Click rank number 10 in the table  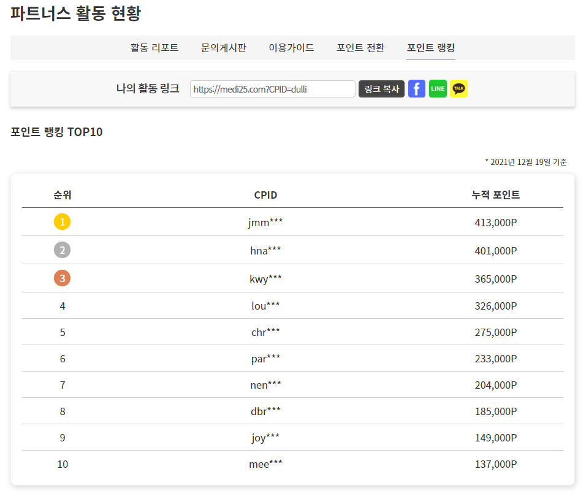pyautogui.click(x=63, y=464)
